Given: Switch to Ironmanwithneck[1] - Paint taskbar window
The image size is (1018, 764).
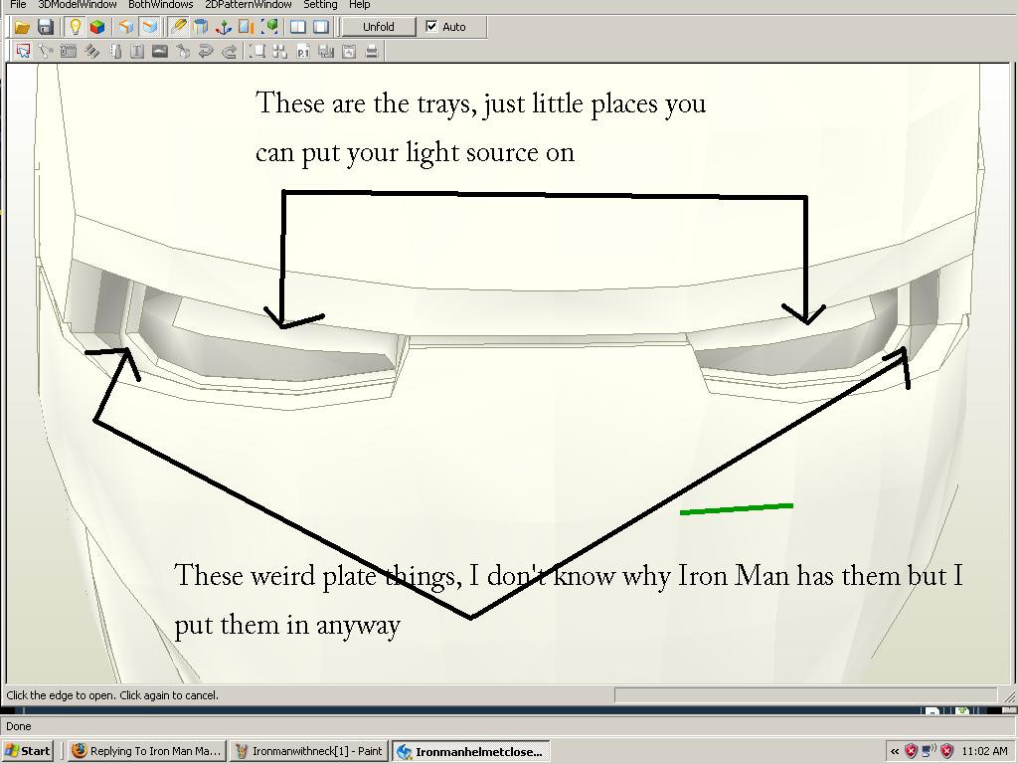Looking at the screenshot, I should 310,751.
